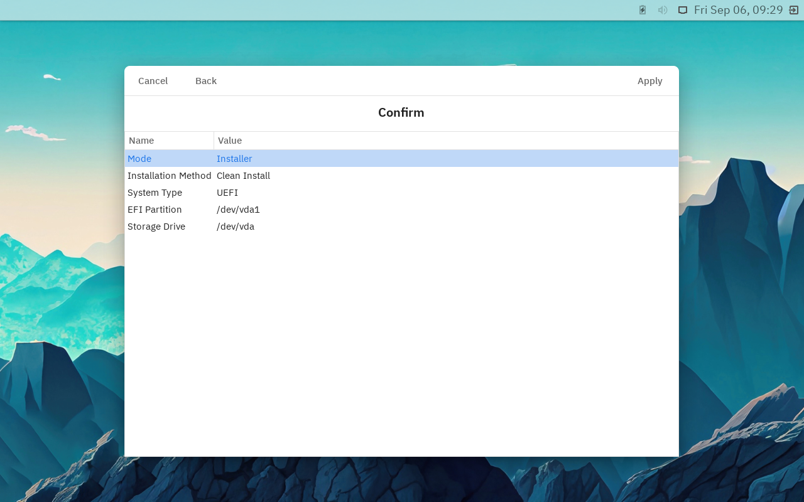Sort by the Name column header
804x502 pixels.
pyautogui.click(x=170, y=141)
